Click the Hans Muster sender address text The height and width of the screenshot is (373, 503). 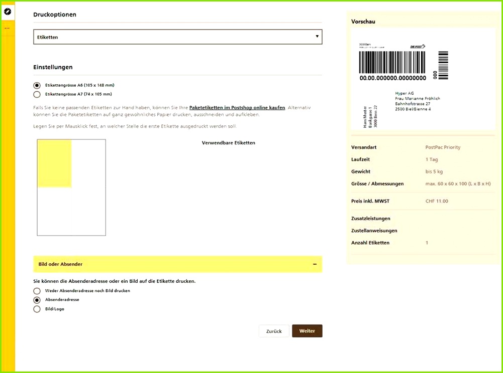(370, 116)
